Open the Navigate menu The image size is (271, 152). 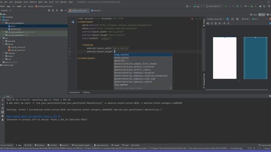coord(18,2)
